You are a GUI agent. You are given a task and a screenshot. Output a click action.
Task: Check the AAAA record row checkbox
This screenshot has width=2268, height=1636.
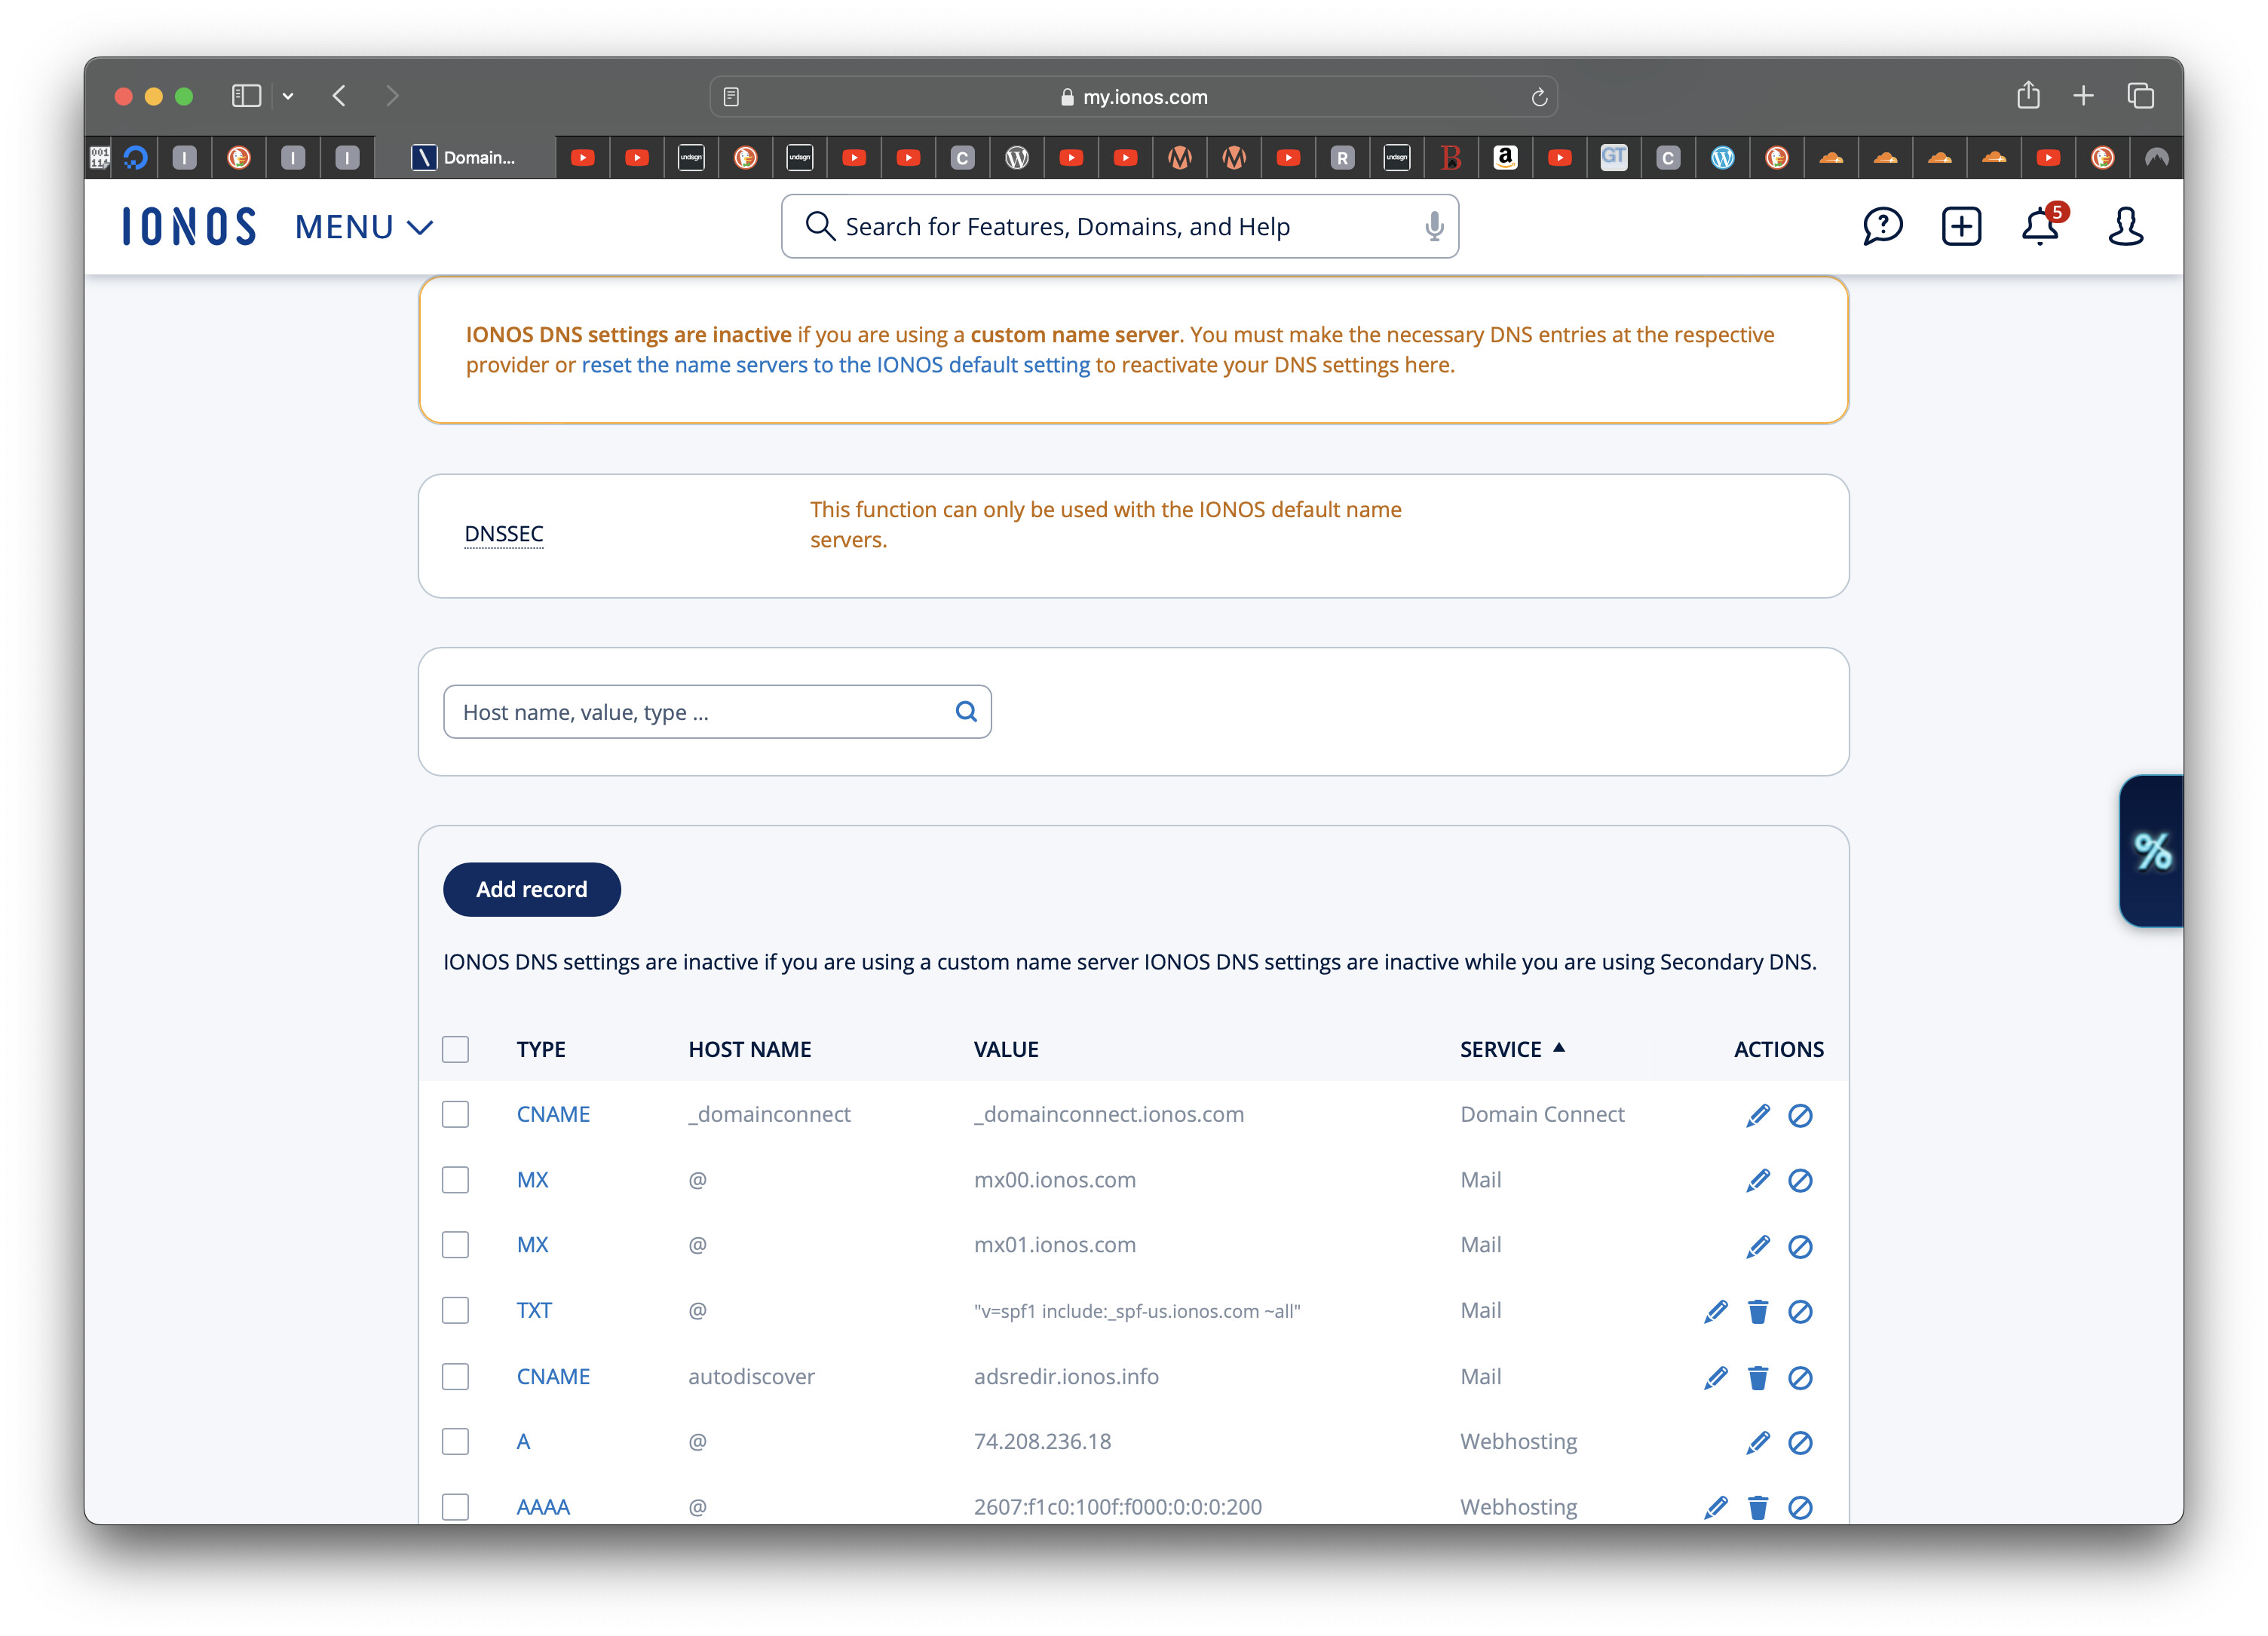455,1506
